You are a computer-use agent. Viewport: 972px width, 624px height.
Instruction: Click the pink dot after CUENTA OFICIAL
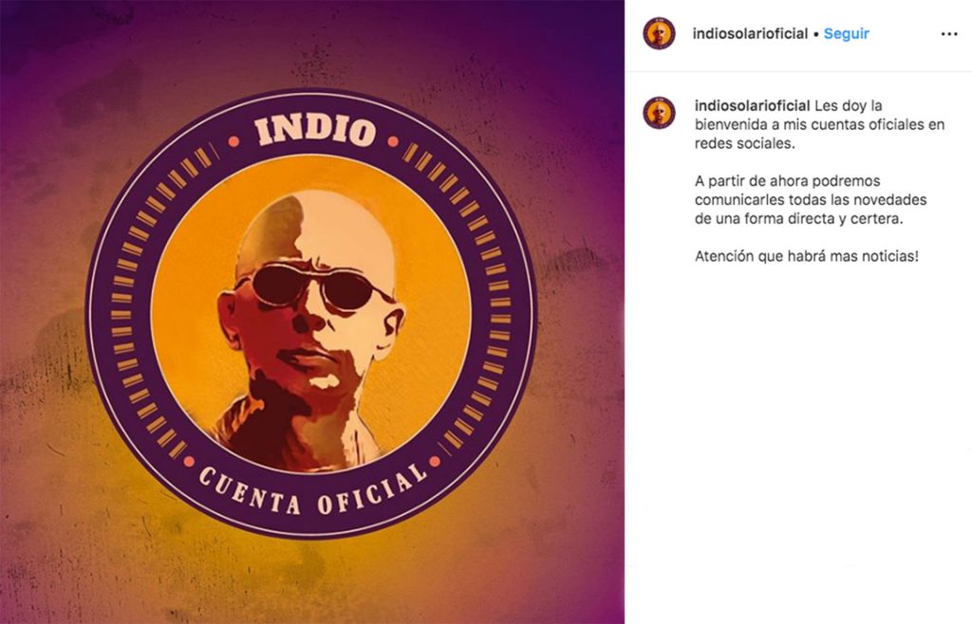[x=435, y=461]
